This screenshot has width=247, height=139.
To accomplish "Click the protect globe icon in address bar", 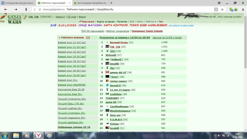I will [216, 10].
